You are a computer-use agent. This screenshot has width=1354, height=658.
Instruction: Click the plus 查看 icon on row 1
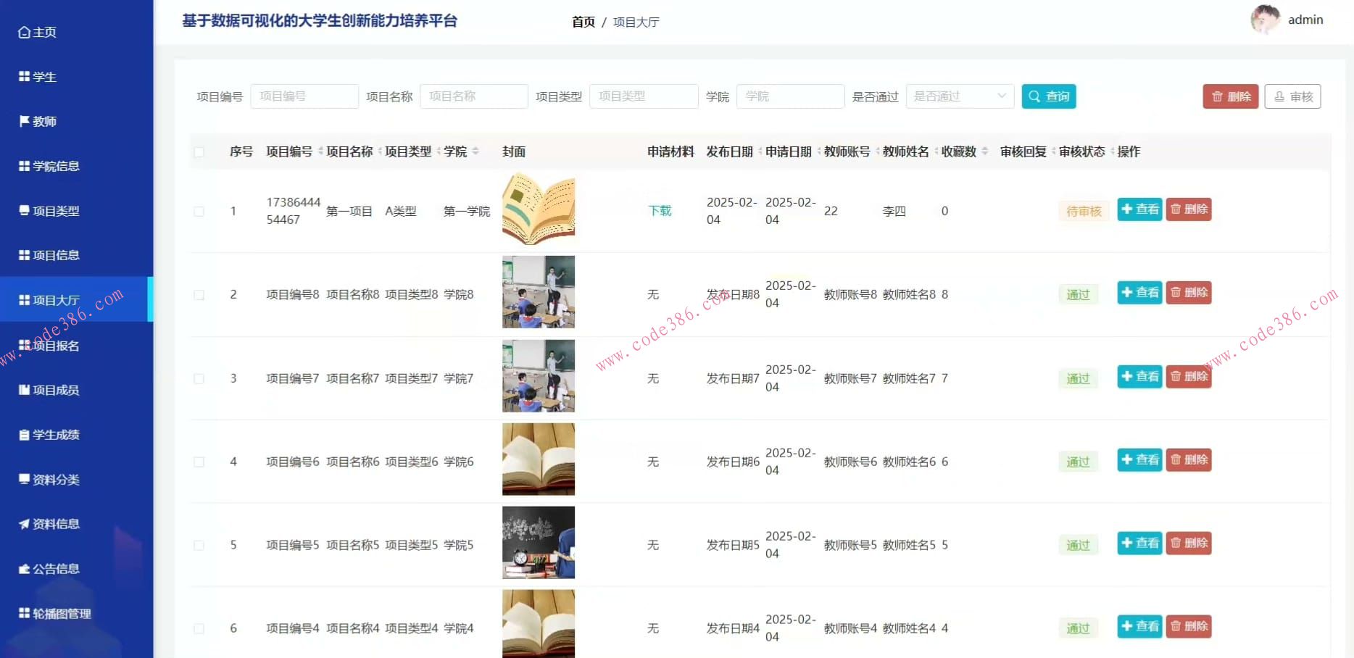tap(1126, 209)
